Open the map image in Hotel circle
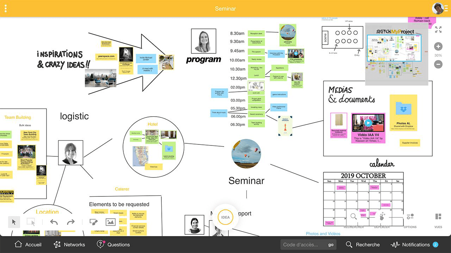 pos(140,156)
